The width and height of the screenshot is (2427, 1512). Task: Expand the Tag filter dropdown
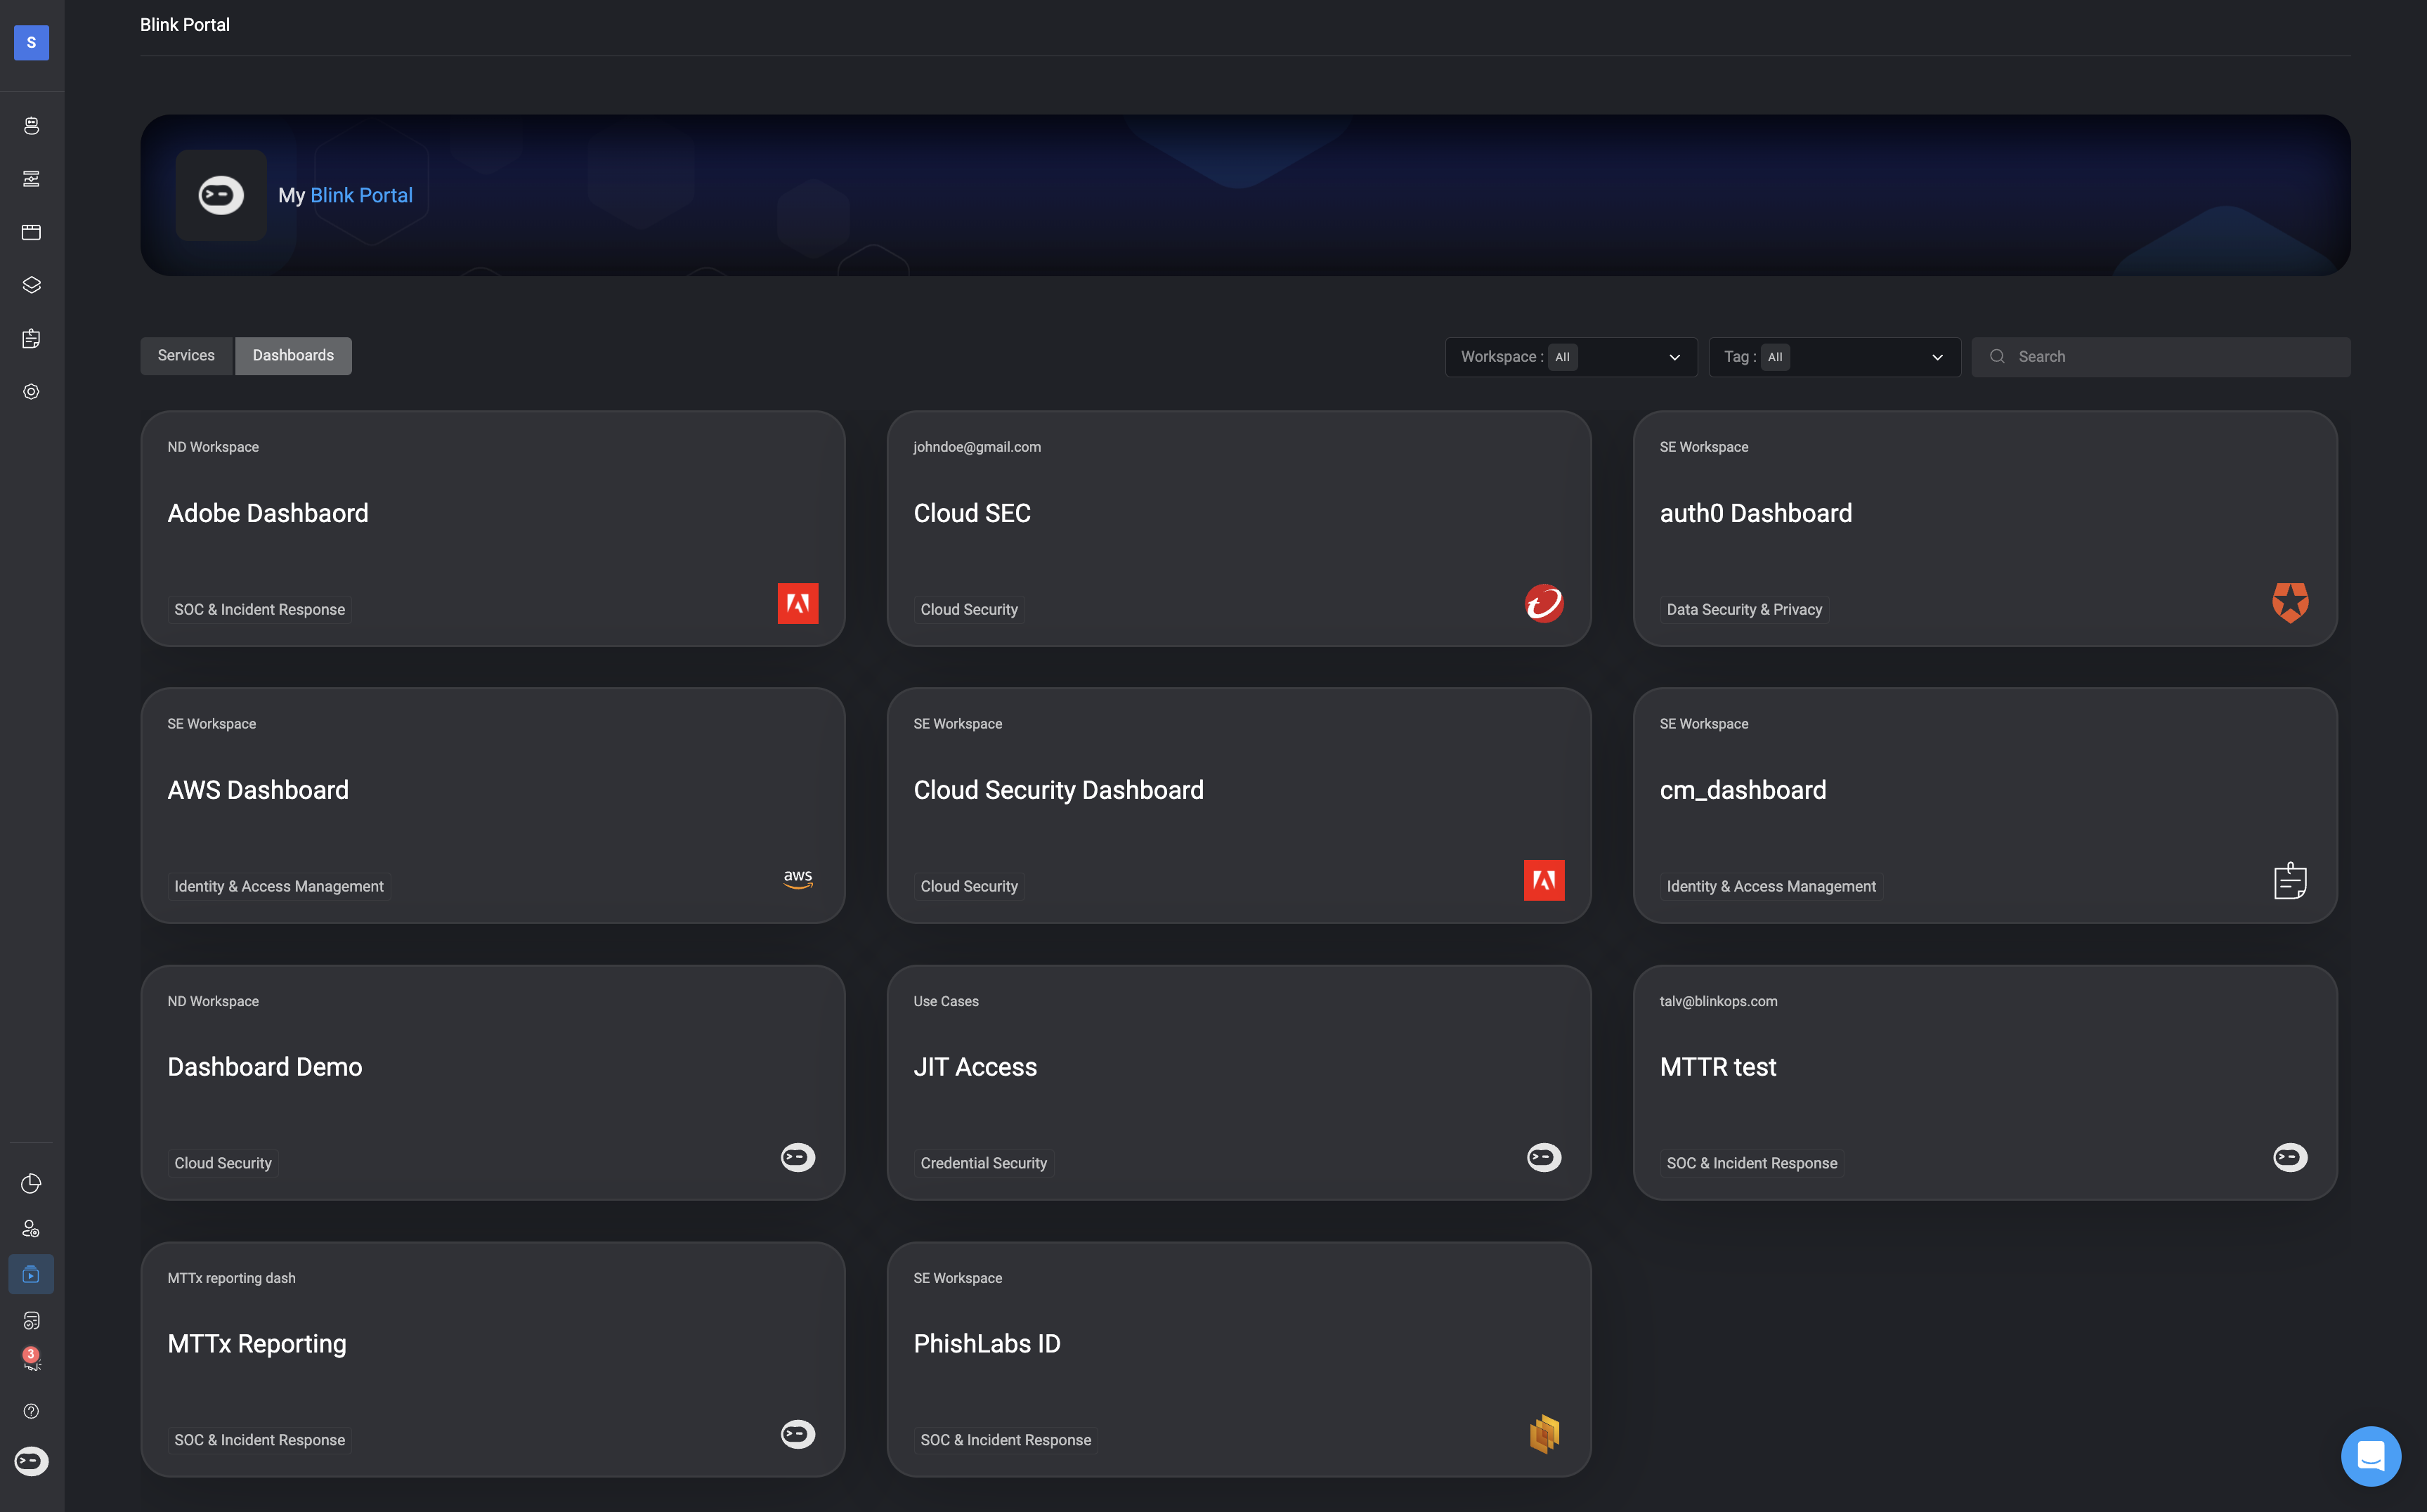[x=1833, y=357]
